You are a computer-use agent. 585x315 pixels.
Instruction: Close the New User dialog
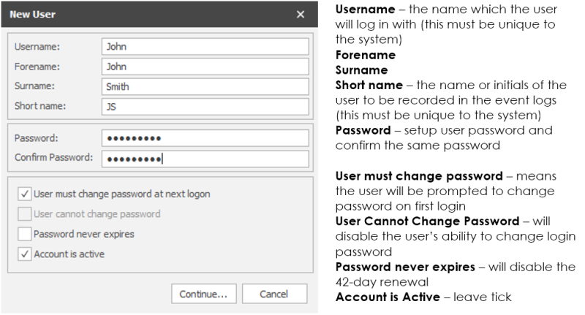301,15
